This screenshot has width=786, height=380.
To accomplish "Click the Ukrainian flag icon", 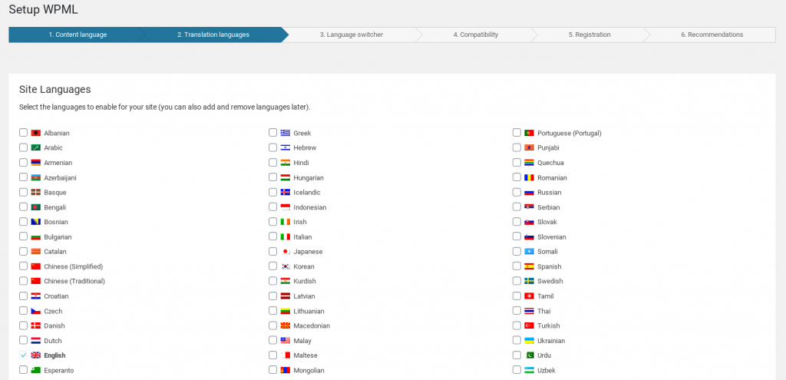I will point(529,340).
